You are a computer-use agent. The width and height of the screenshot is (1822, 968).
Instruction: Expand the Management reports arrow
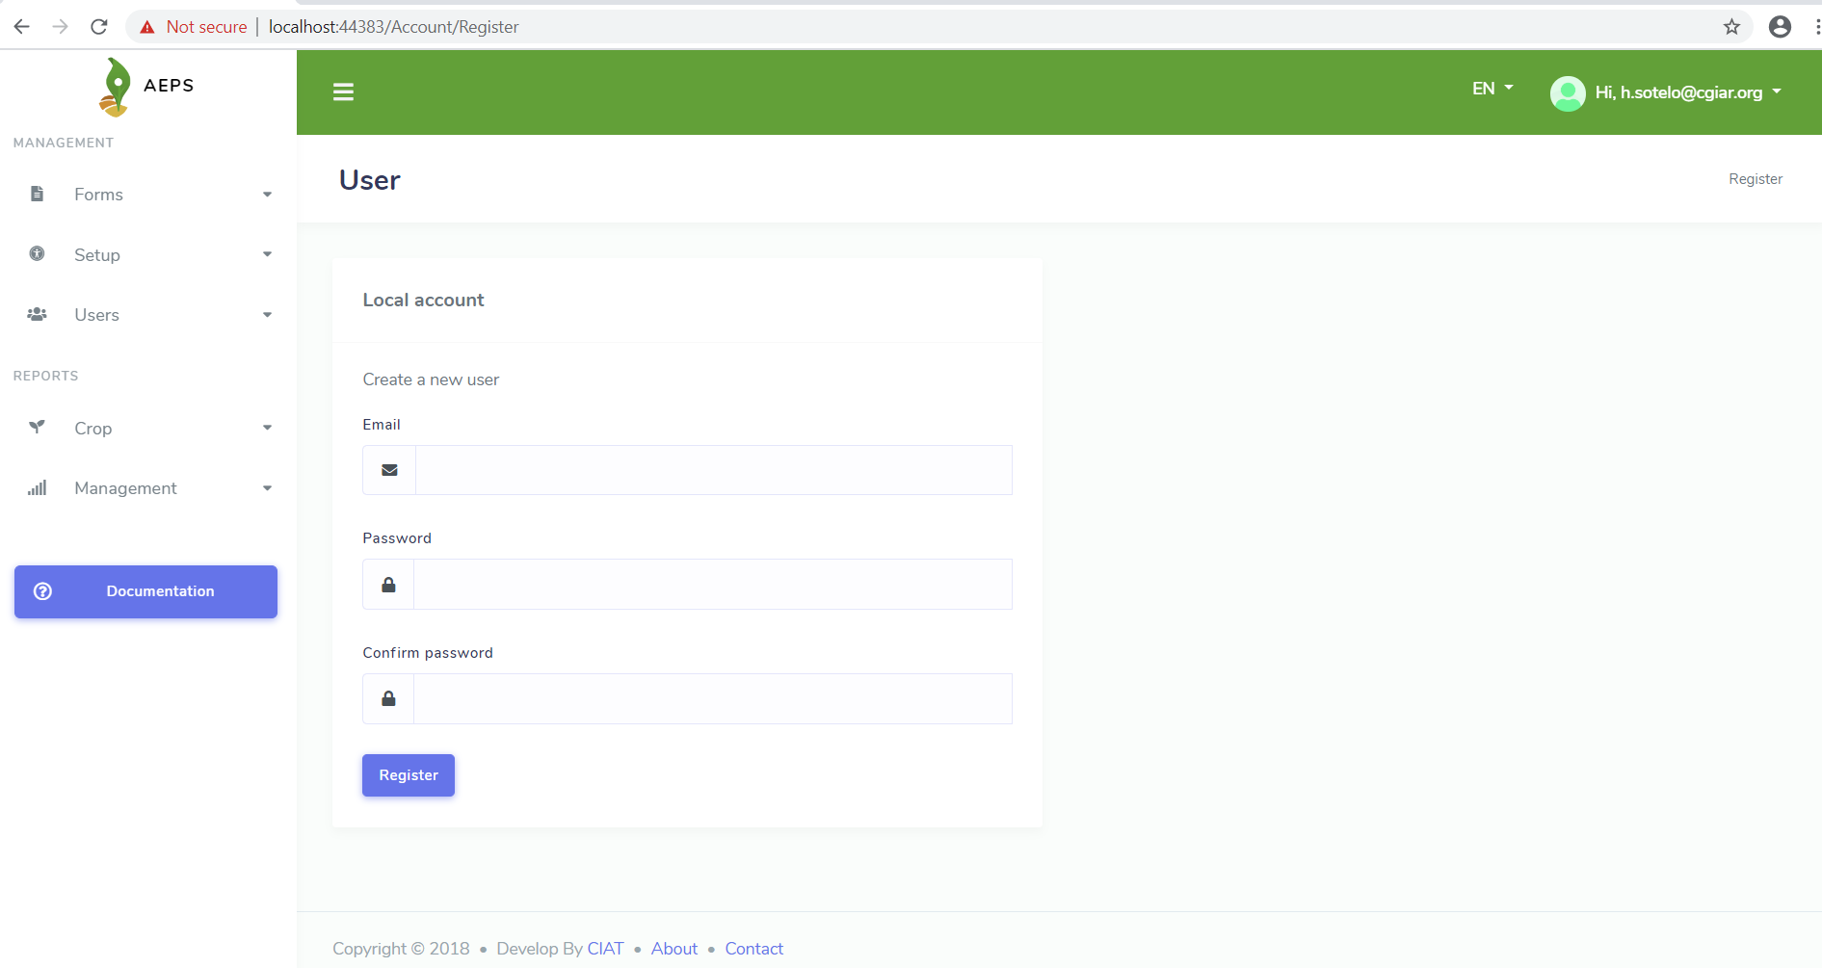click(267, 488)
